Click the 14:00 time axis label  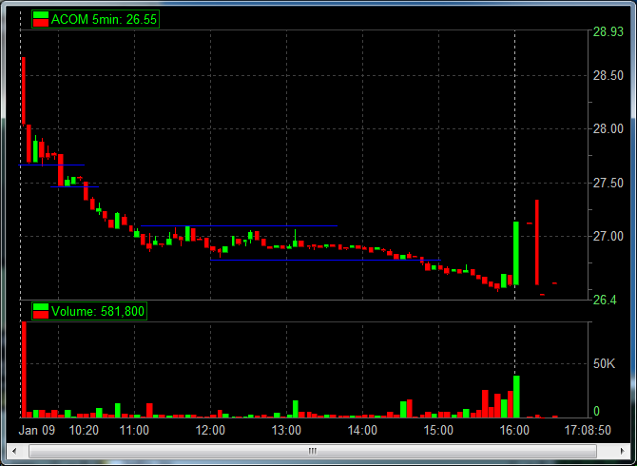362,430
